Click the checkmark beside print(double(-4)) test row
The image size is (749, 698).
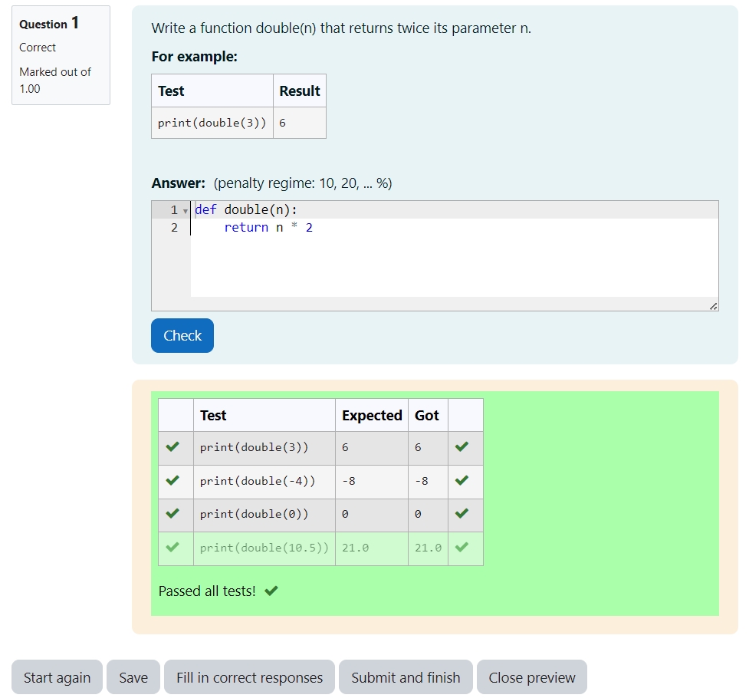click(x=175, y=481)
